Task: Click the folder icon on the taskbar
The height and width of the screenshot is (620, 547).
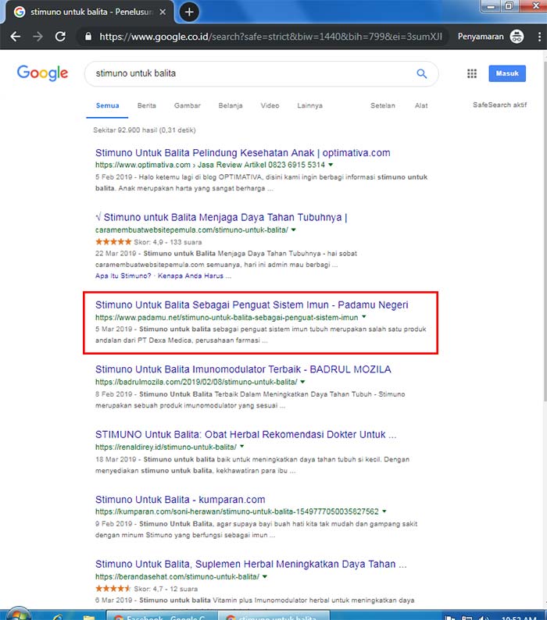Action: click(x=88, y=616)
